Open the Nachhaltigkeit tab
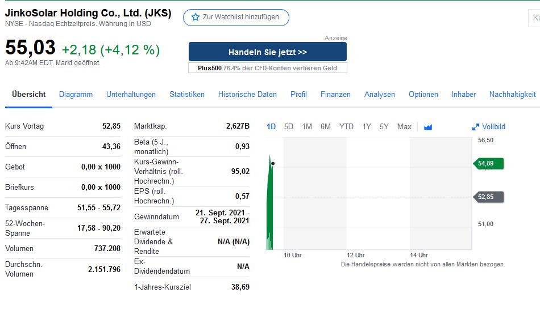 point(513,95)
